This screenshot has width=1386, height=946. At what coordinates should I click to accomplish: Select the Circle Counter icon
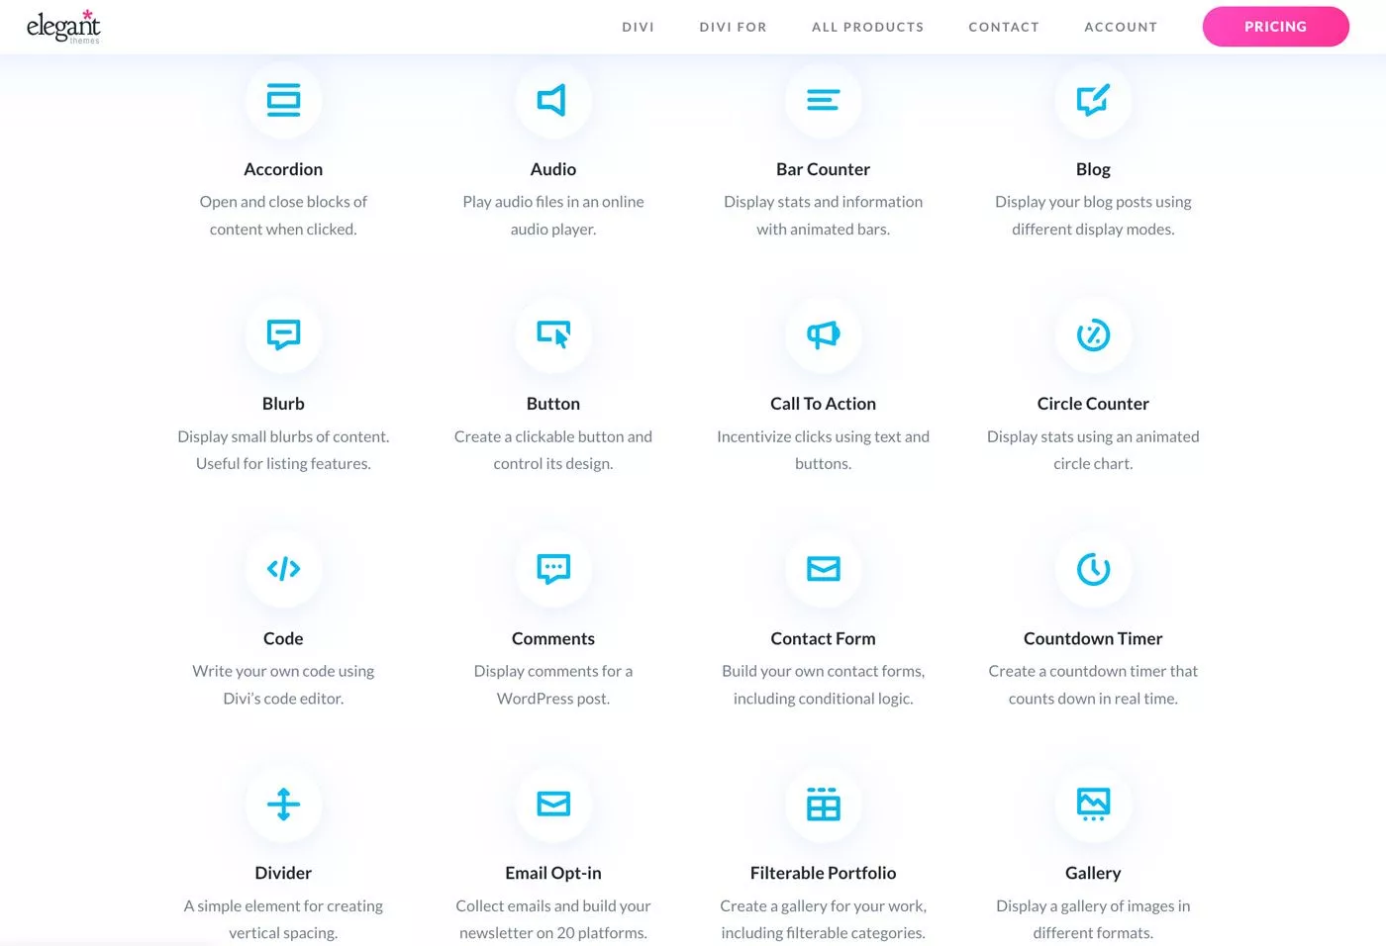1093,334
